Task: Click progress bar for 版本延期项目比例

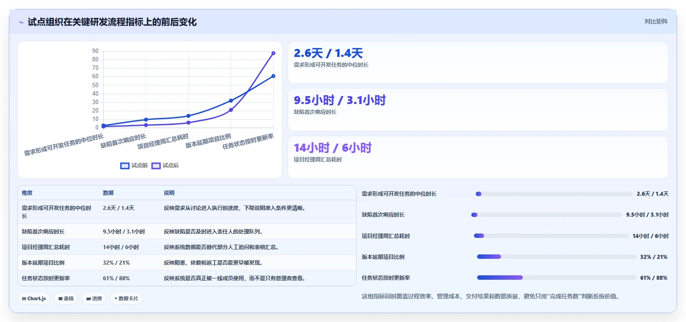Action: [557, 257]
